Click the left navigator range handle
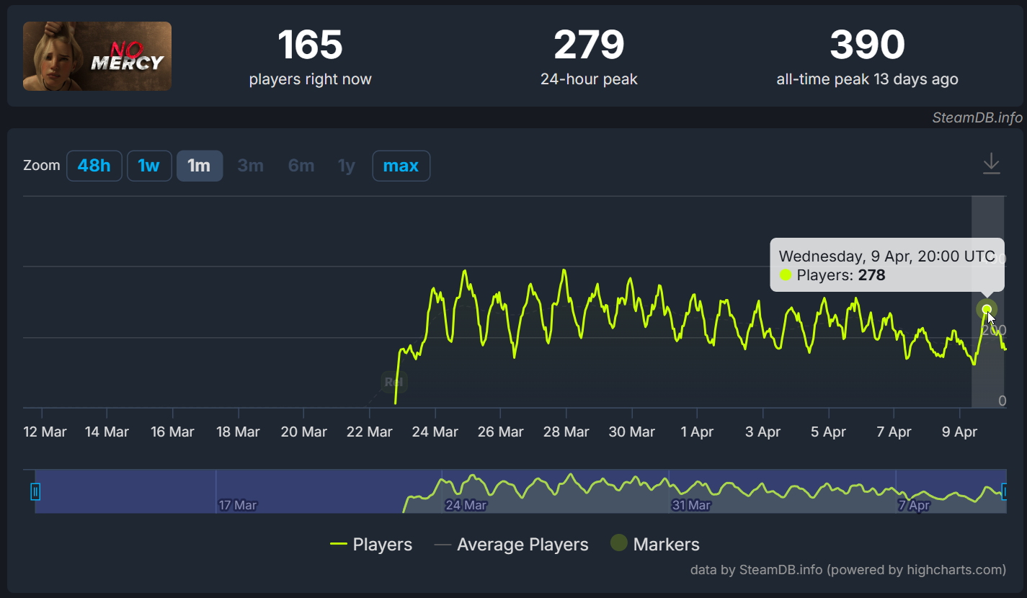The image size is (1027, 598). [35, 491]
